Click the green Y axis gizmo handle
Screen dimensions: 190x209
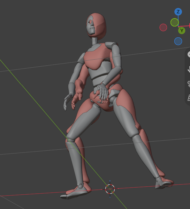tap(182, 31)
